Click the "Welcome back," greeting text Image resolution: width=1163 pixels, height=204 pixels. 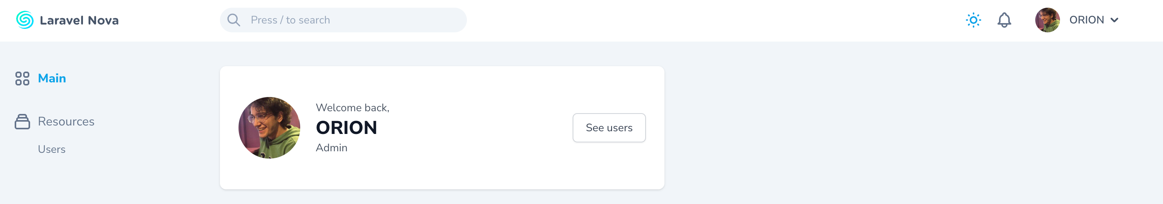pos(352,108)
